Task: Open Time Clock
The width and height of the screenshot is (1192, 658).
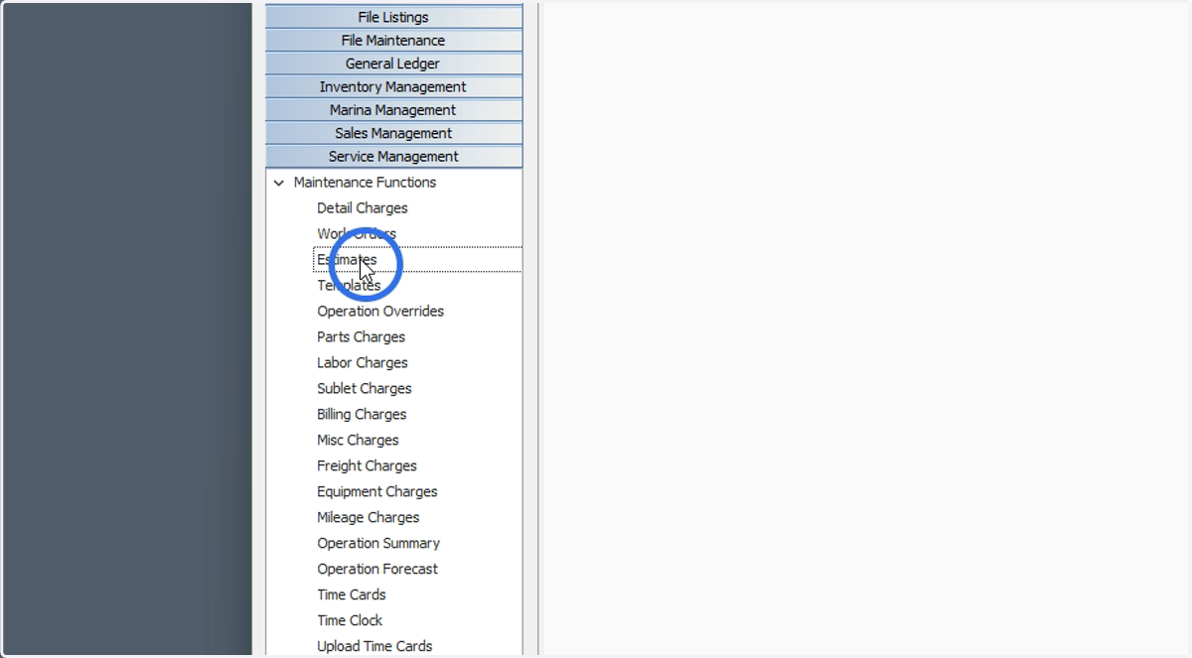Action: (x=350, y=621)
